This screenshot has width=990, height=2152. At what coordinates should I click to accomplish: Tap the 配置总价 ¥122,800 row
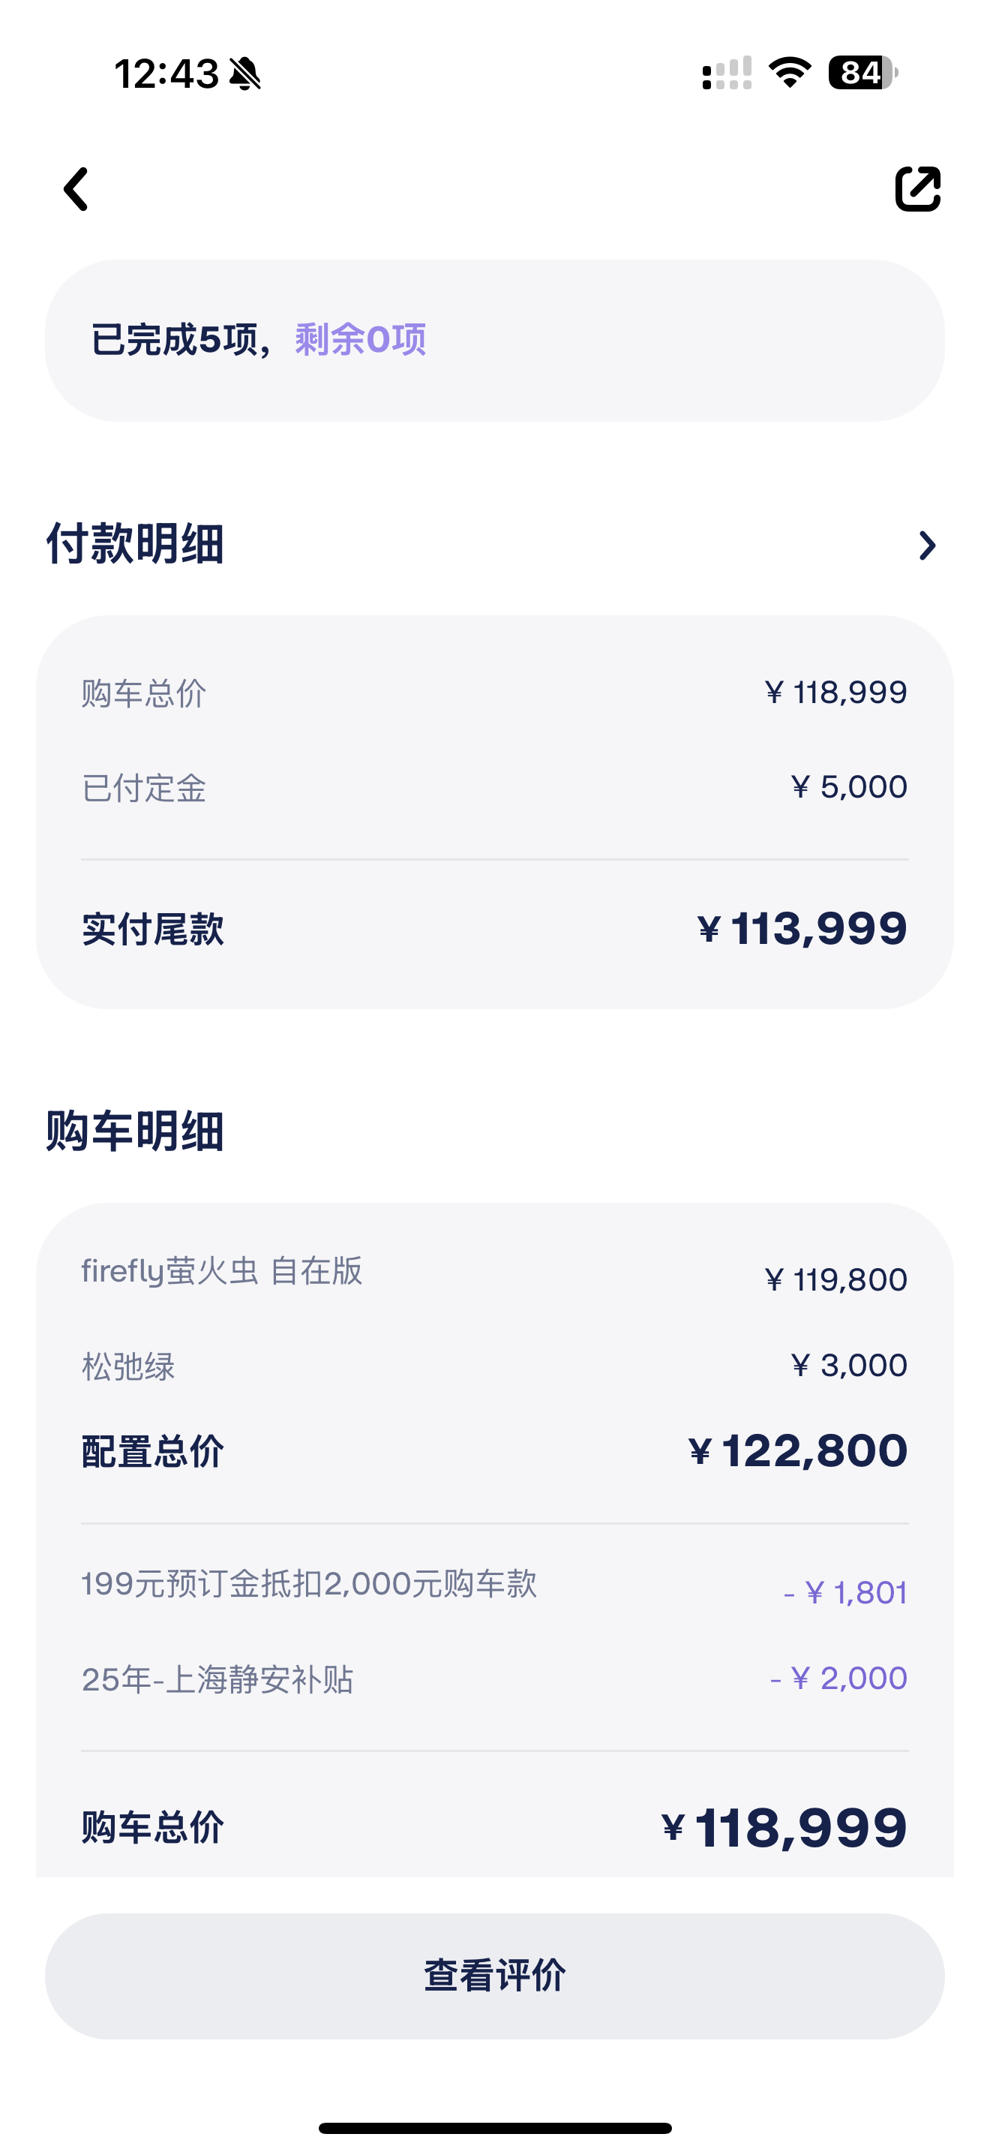[495, 1451]
